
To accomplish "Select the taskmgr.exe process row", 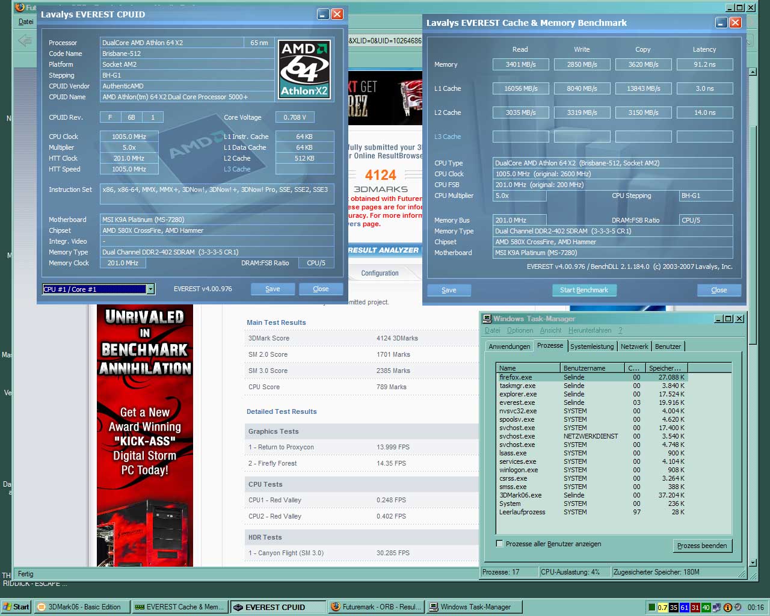I will point(592,386).
